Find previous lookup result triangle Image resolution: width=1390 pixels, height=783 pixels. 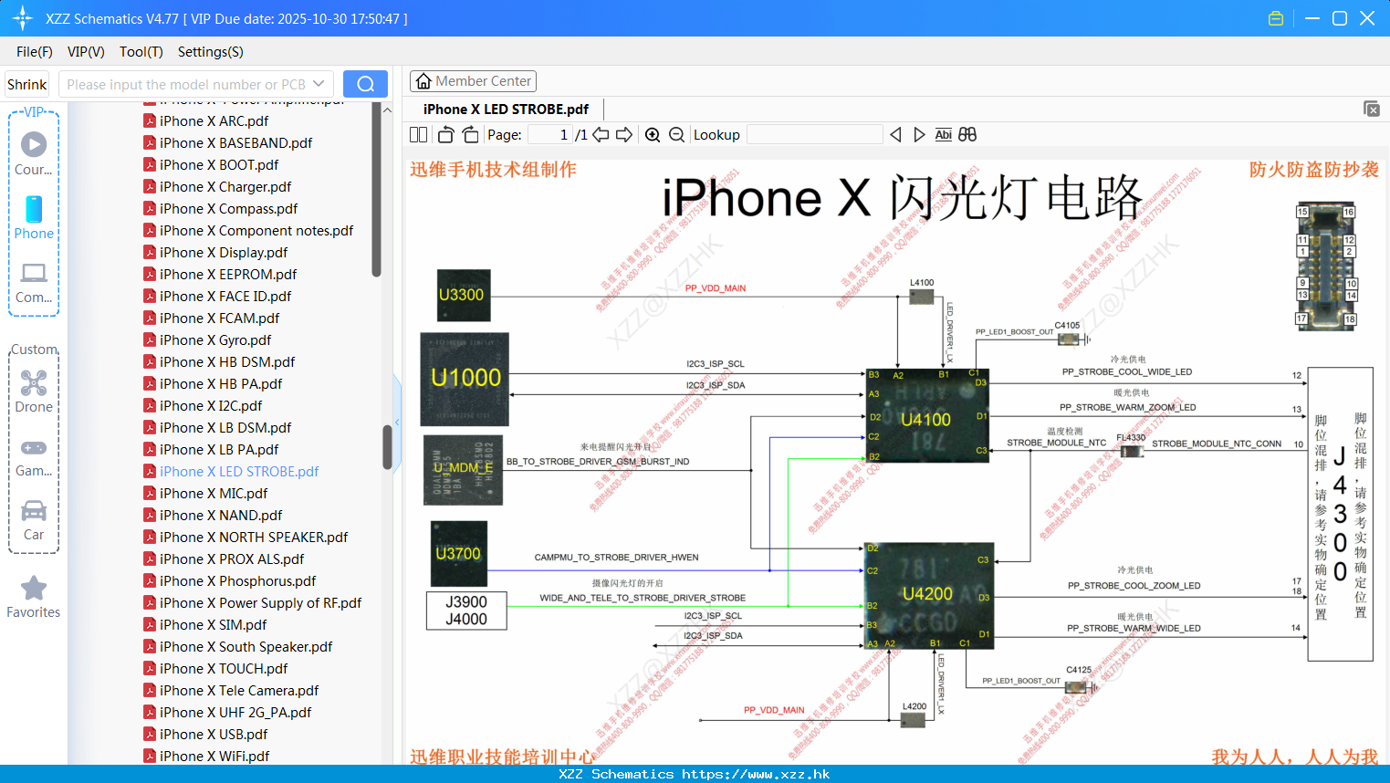click(895, 134)
